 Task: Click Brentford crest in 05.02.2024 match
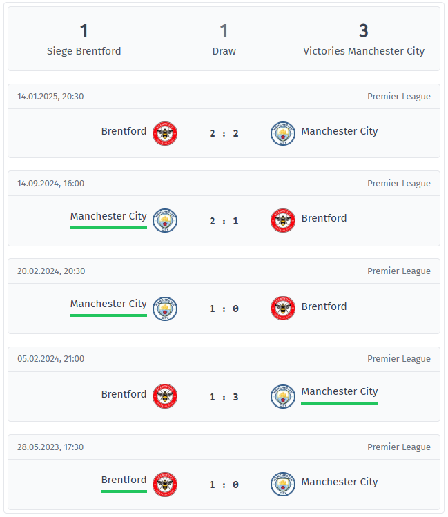[x=165, y=396]
